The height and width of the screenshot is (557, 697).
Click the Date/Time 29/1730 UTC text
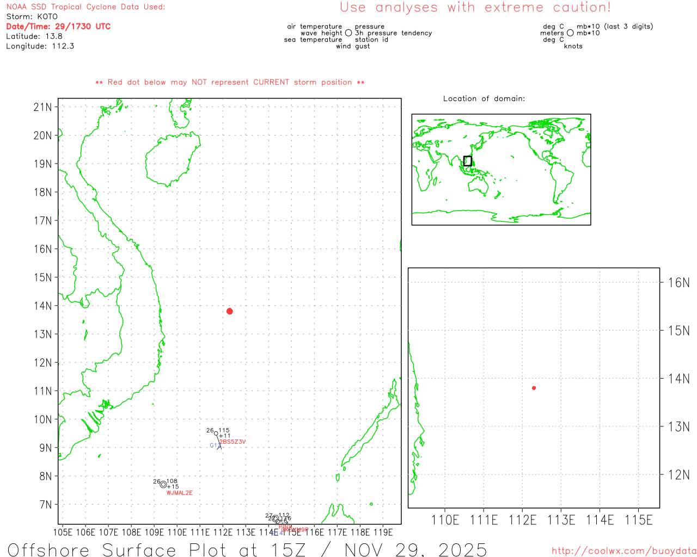tap(58, 26)
